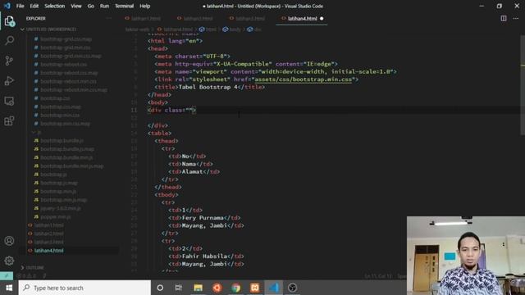This screenshot has height=295, width=525.
Task: Open the Selection menu
Action: tap(55, 6)
